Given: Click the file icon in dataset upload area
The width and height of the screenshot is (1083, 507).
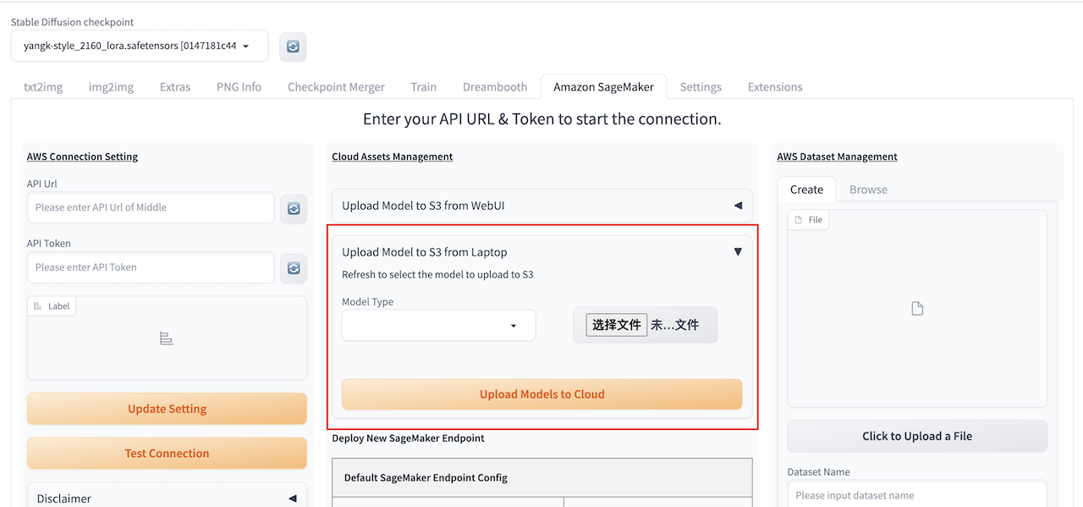Looking at the screenshot, I should coord(917,309).
